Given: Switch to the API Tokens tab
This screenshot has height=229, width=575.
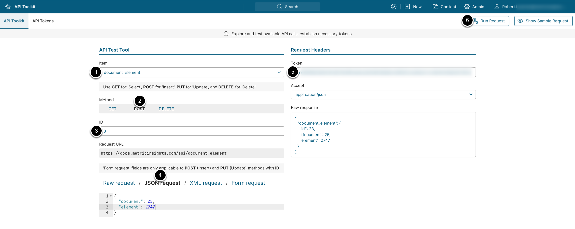Looking at the screenshot, I should (43, 21).
